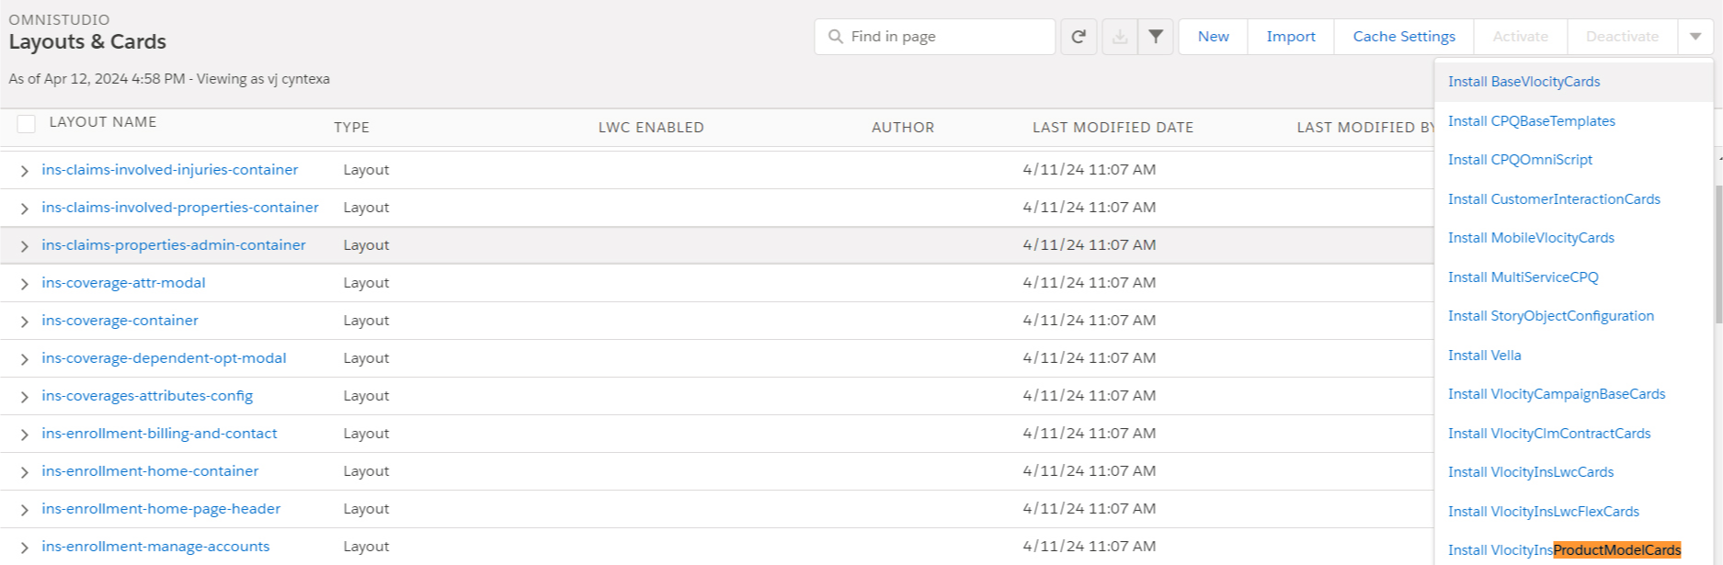Image resolution: width=1723 pixels, height=565 pixels.
Task: Click the Import button
Action: click(x=1290, y=37)
